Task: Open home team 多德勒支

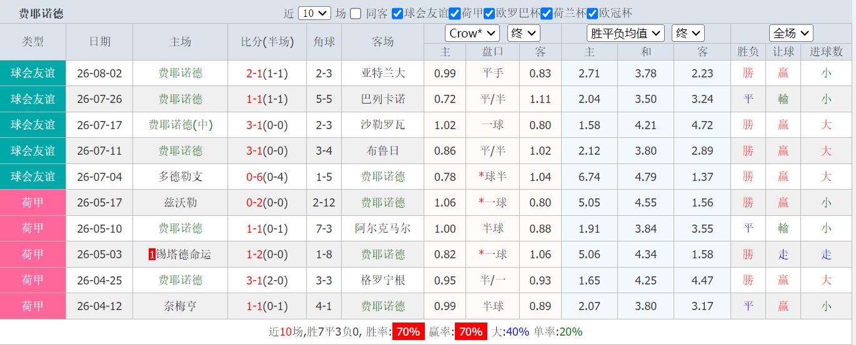Action: [x=181, y=177]
